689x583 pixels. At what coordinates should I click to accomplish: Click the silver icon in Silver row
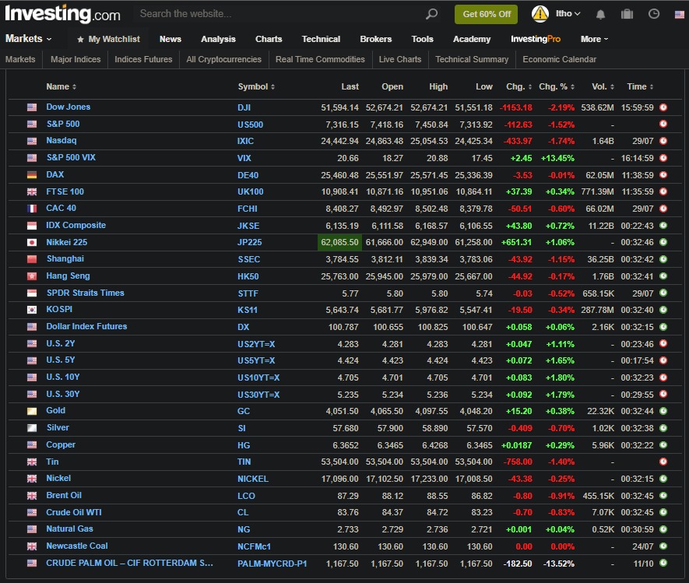[x=32, y=428]
